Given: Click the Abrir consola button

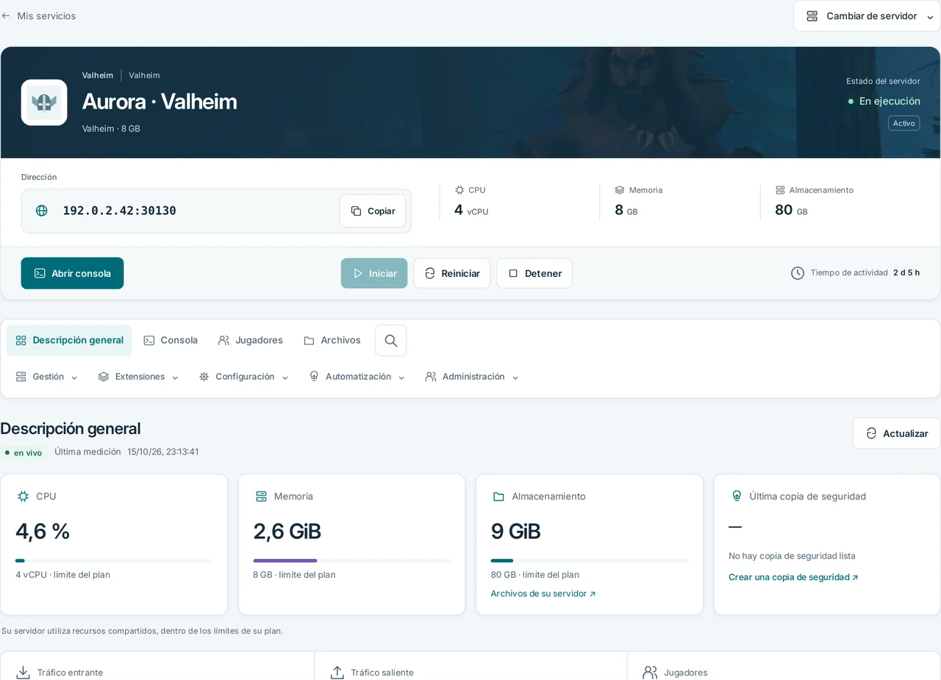Looking at the screenshot, I should 72,273.
